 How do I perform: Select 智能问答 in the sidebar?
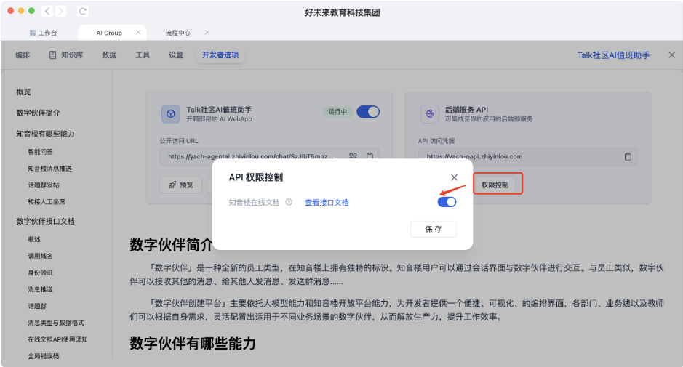(x=40, y=152)
